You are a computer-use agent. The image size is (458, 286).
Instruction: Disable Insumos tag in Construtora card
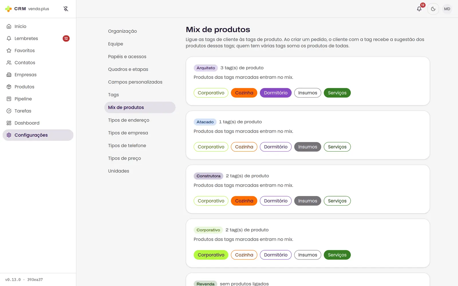point(308,201)
